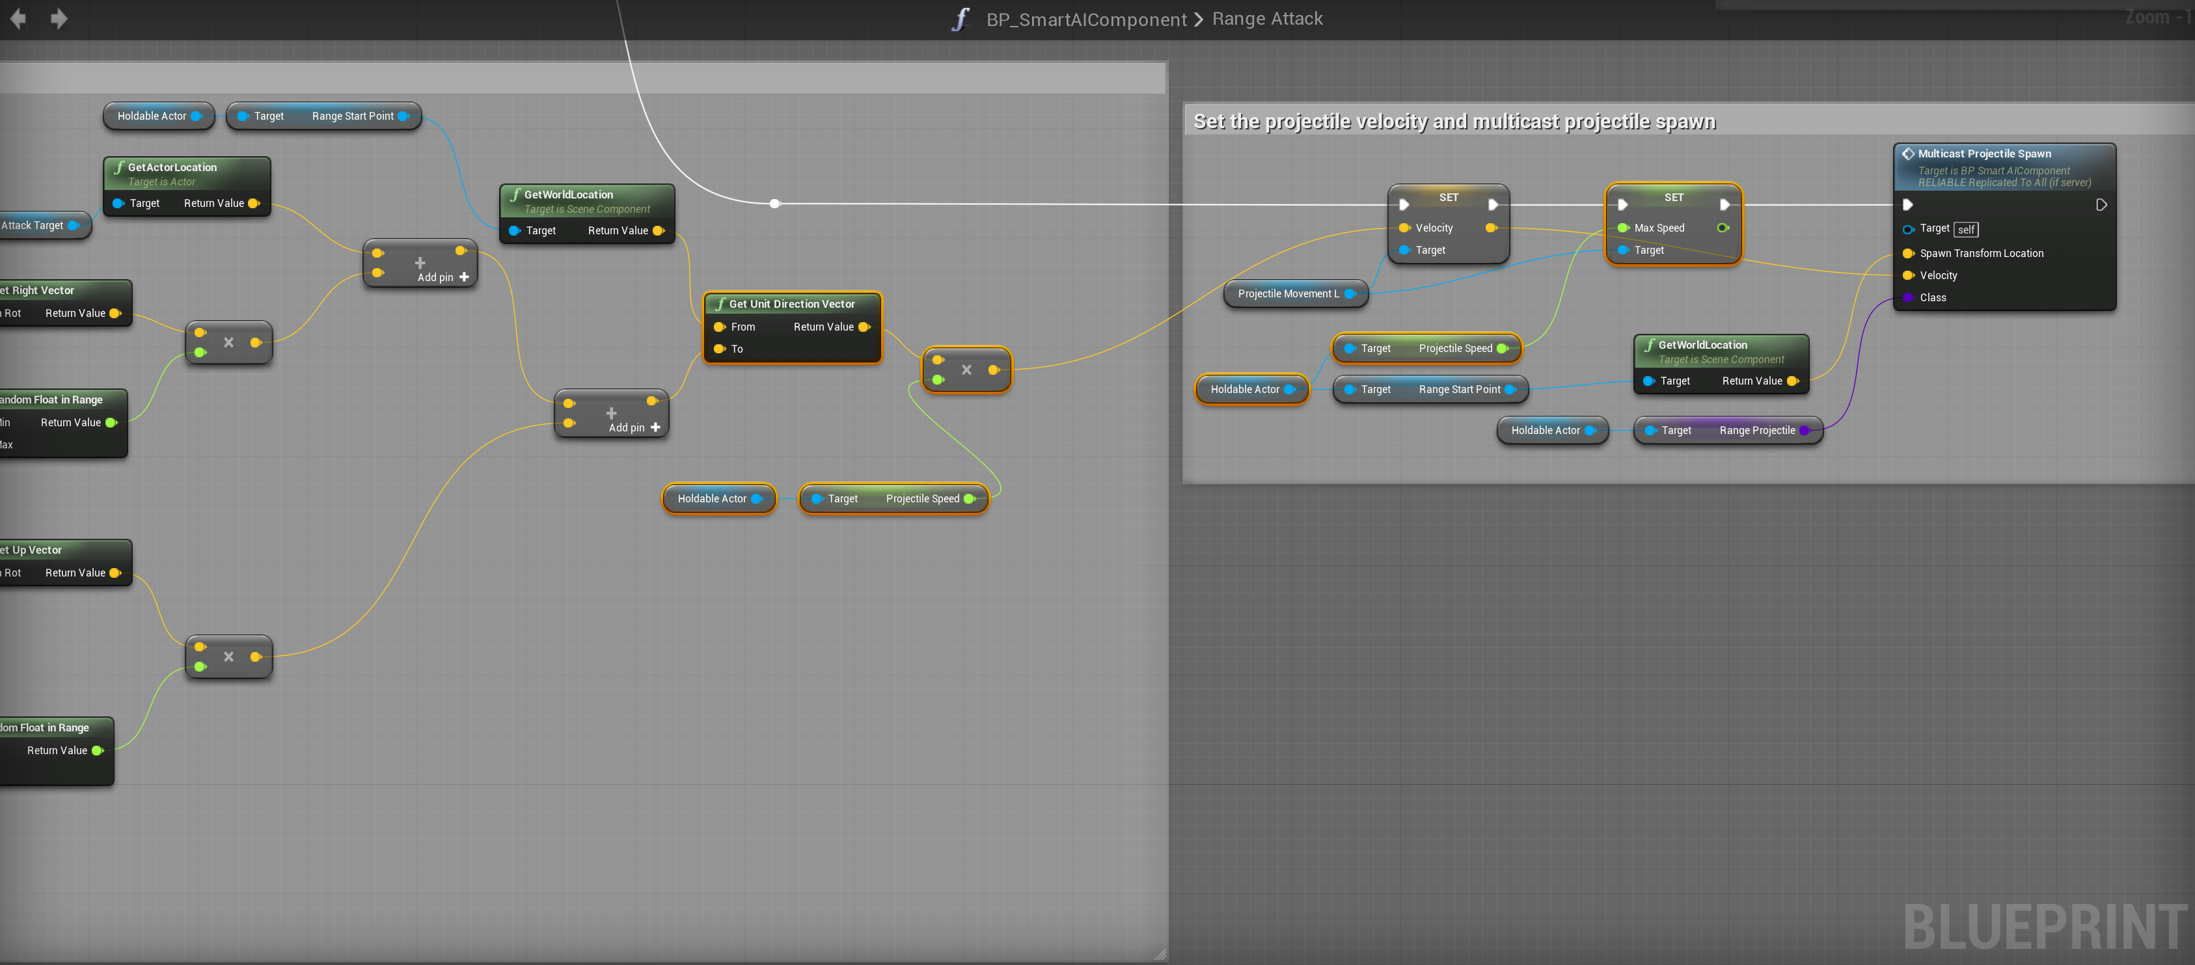
Task: Click the forward navigation arrow
Action: (x=59, y=19)
